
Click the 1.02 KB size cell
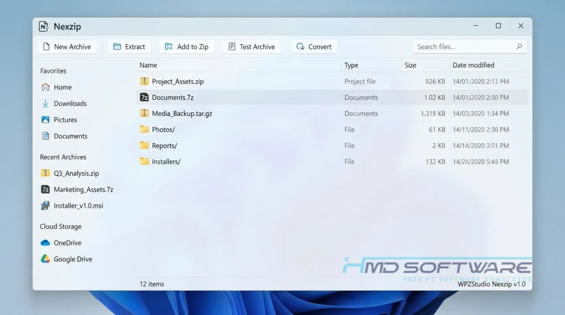pos(435,97)
